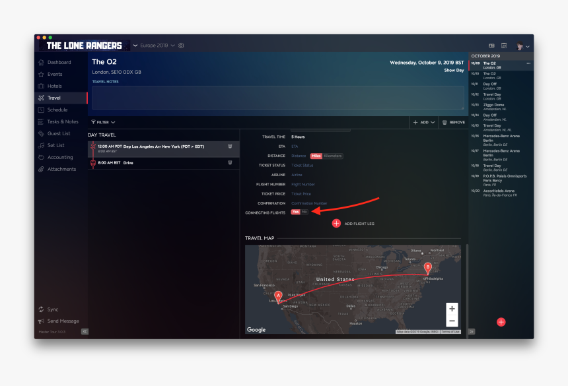568x386 pixels.
Task: Open the calendar view icon in header
Action: [x=504, y=46]
